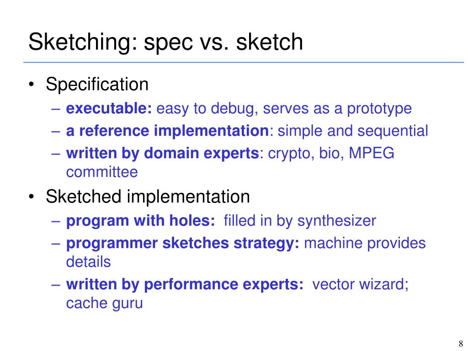The width and height of the screenshot is (468, 351).
Task: Click the text 'machine provides'
Action: click(365, 243)
